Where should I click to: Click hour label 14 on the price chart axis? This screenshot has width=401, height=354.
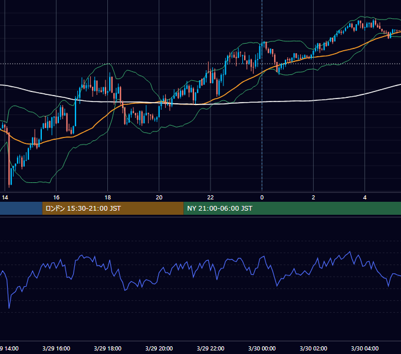(5, 198)
